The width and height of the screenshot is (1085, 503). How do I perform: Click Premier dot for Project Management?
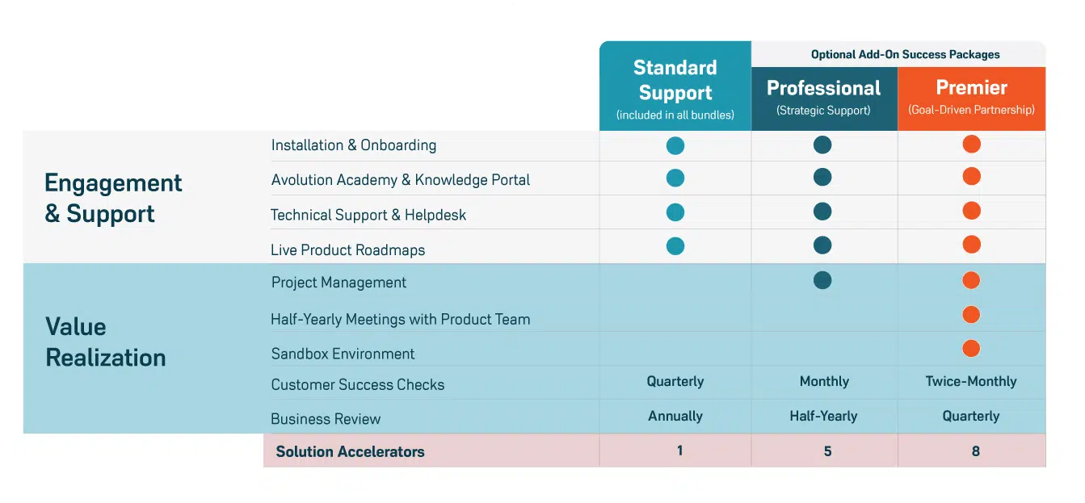[971, 280]
